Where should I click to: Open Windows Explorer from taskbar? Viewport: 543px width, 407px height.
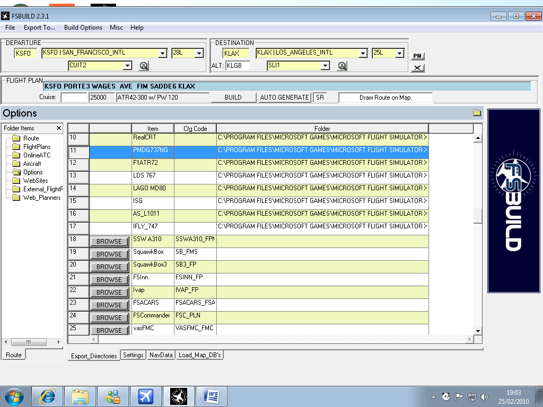coord(80,396)
